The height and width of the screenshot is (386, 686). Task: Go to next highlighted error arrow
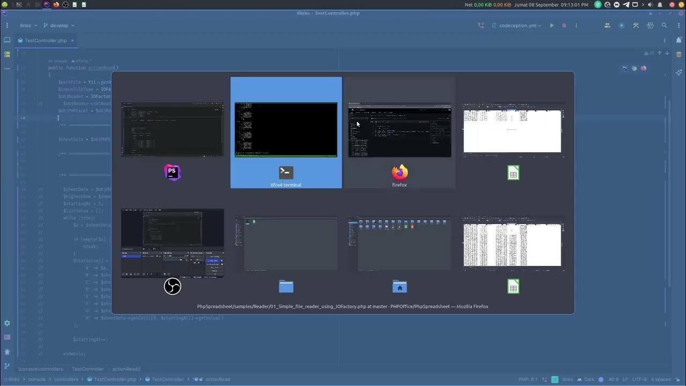666,53
